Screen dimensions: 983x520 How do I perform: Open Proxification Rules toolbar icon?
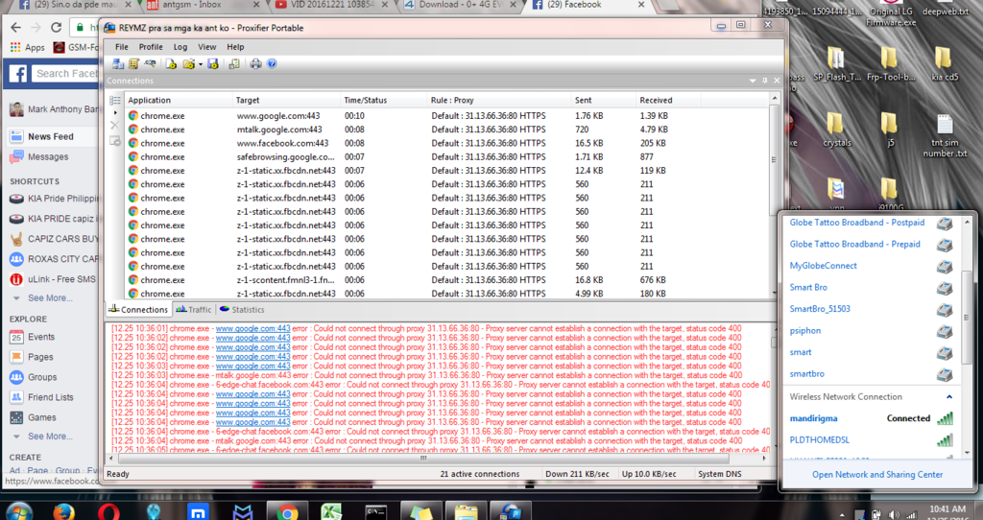click(x=133, y=64)
